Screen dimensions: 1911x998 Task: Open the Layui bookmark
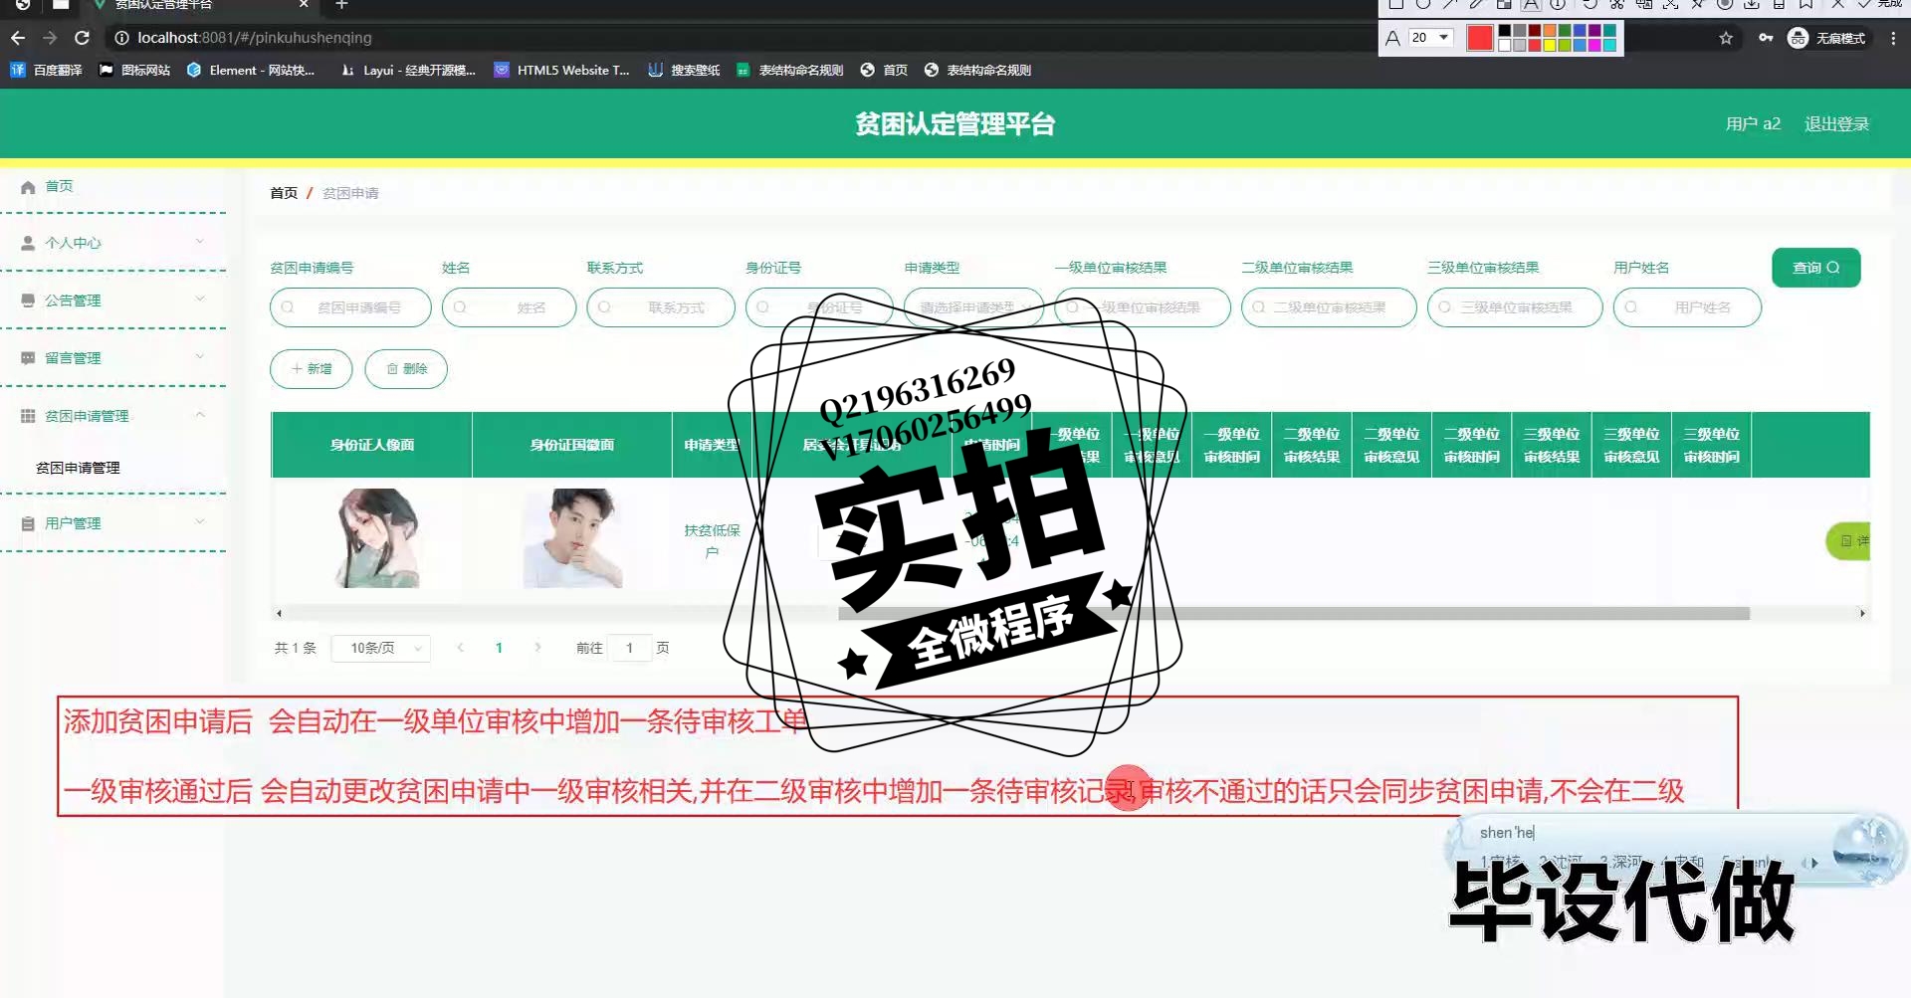click(408, 70)
